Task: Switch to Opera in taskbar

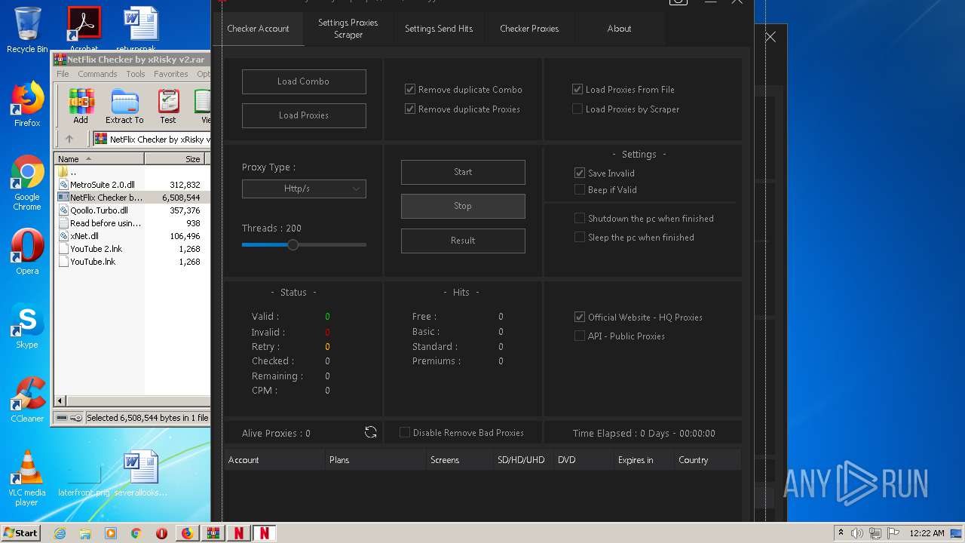Action: (x=161, y=533)
